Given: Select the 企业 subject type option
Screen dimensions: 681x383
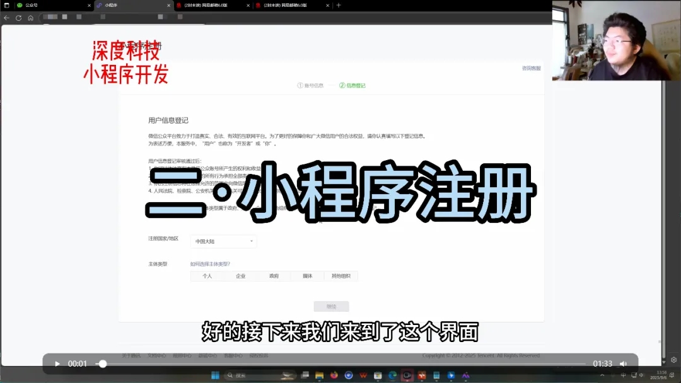Looking at the screenshot, I should click(x=241, y=276).
